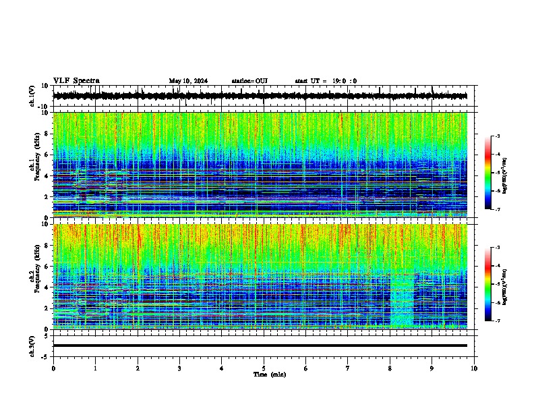Click the "5" tick on ch.3(V) axis
Viewport: 534px width, 413px height.
click(47, 336)
